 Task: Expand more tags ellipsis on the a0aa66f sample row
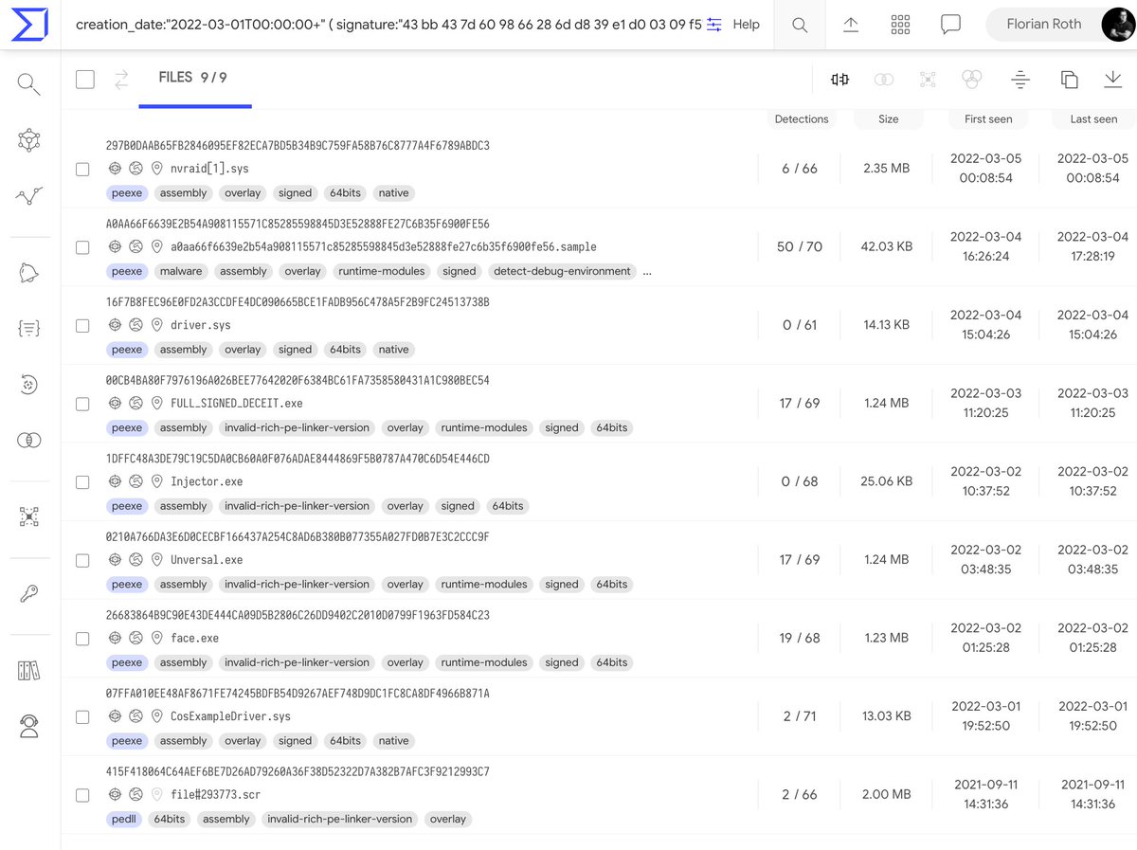pyautogui.click(x=647, y=272)
